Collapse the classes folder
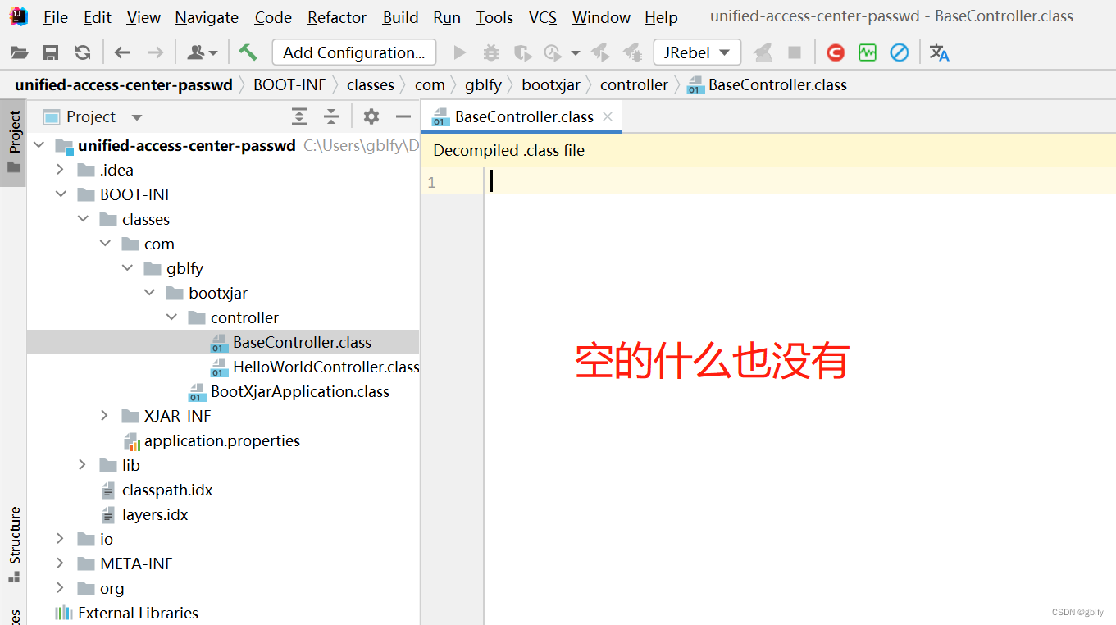Image resolution: width=1116 pixels, height=625 pixels. (82, 219)
